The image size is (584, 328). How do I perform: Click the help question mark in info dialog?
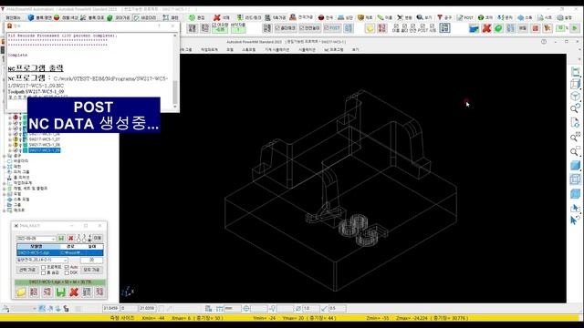[159, 26]
